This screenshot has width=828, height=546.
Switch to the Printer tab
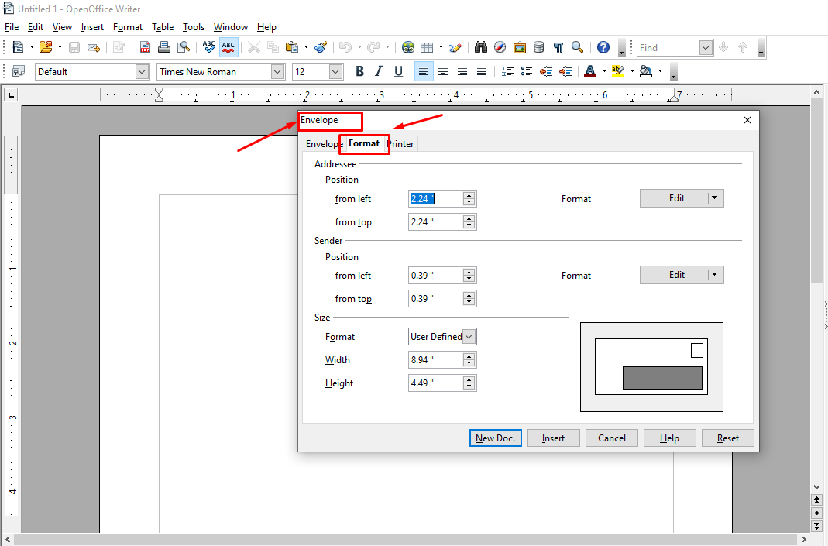(402, 144)
